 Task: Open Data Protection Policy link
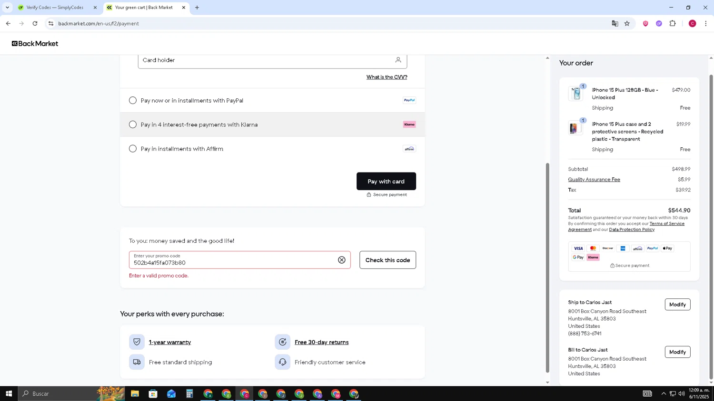click(x=632, y=229)
